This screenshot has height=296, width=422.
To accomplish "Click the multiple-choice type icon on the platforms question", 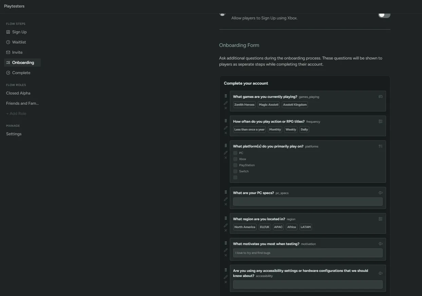I will click(x=381, y=146).
